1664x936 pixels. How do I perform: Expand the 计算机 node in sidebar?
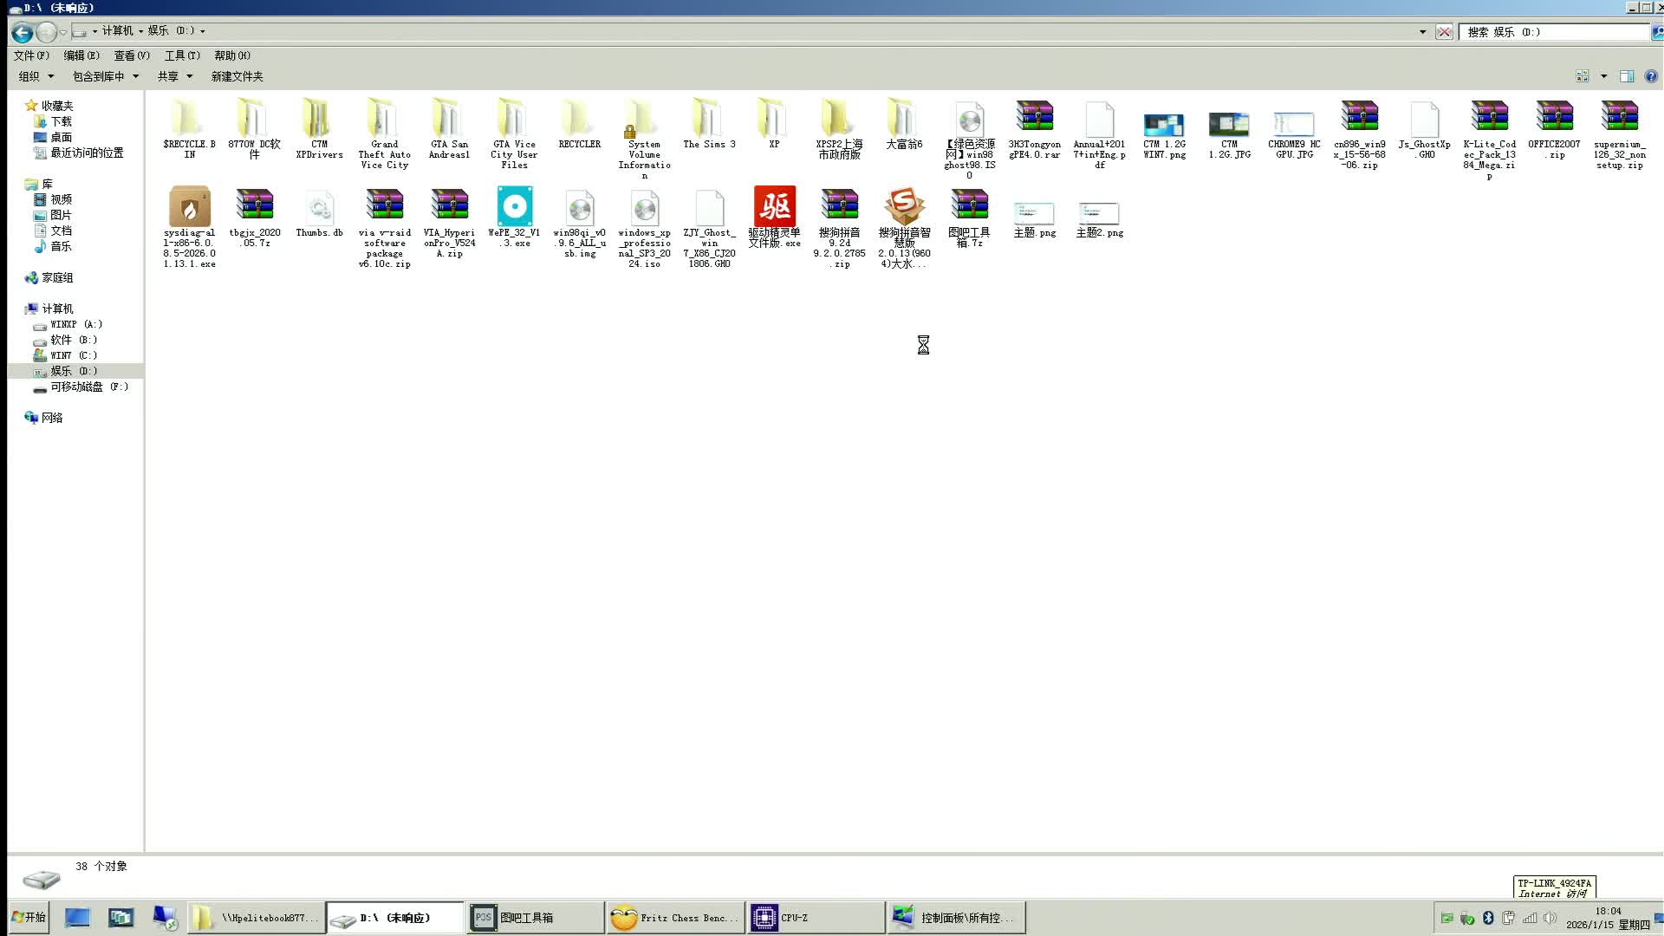(x=26, y=309)
